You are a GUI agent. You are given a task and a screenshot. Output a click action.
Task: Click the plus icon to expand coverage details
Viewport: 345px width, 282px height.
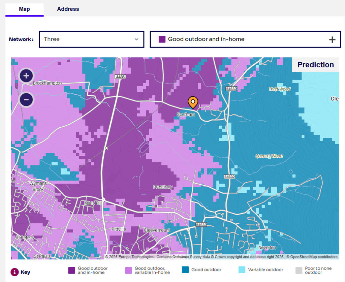pyautogui.click(x=332, y=40)
